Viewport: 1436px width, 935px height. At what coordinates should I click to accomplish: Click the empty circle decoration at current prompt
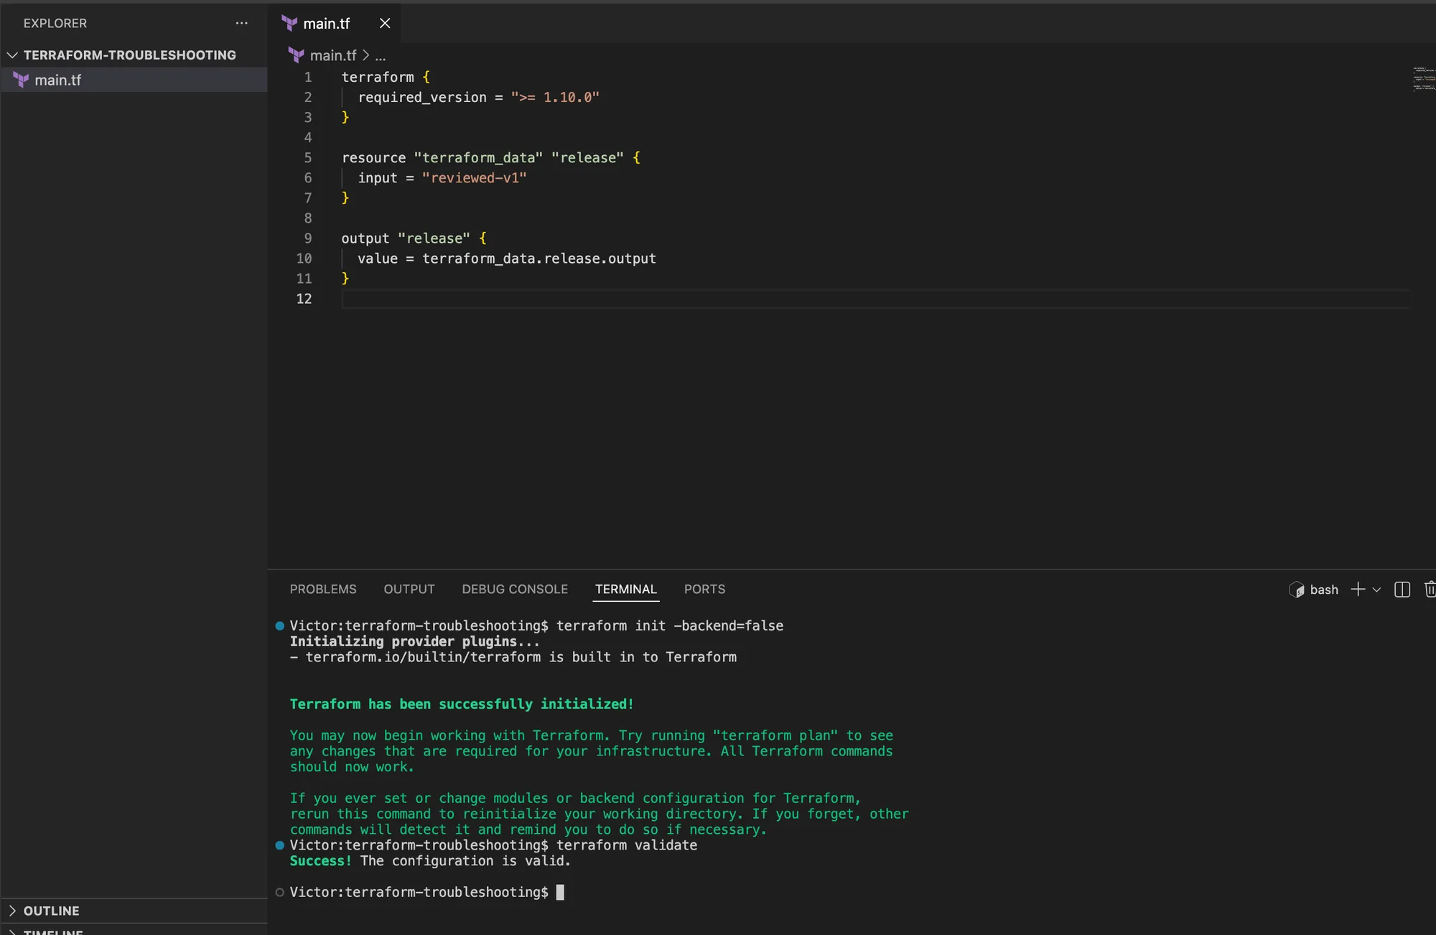click(x=280, y=892)
